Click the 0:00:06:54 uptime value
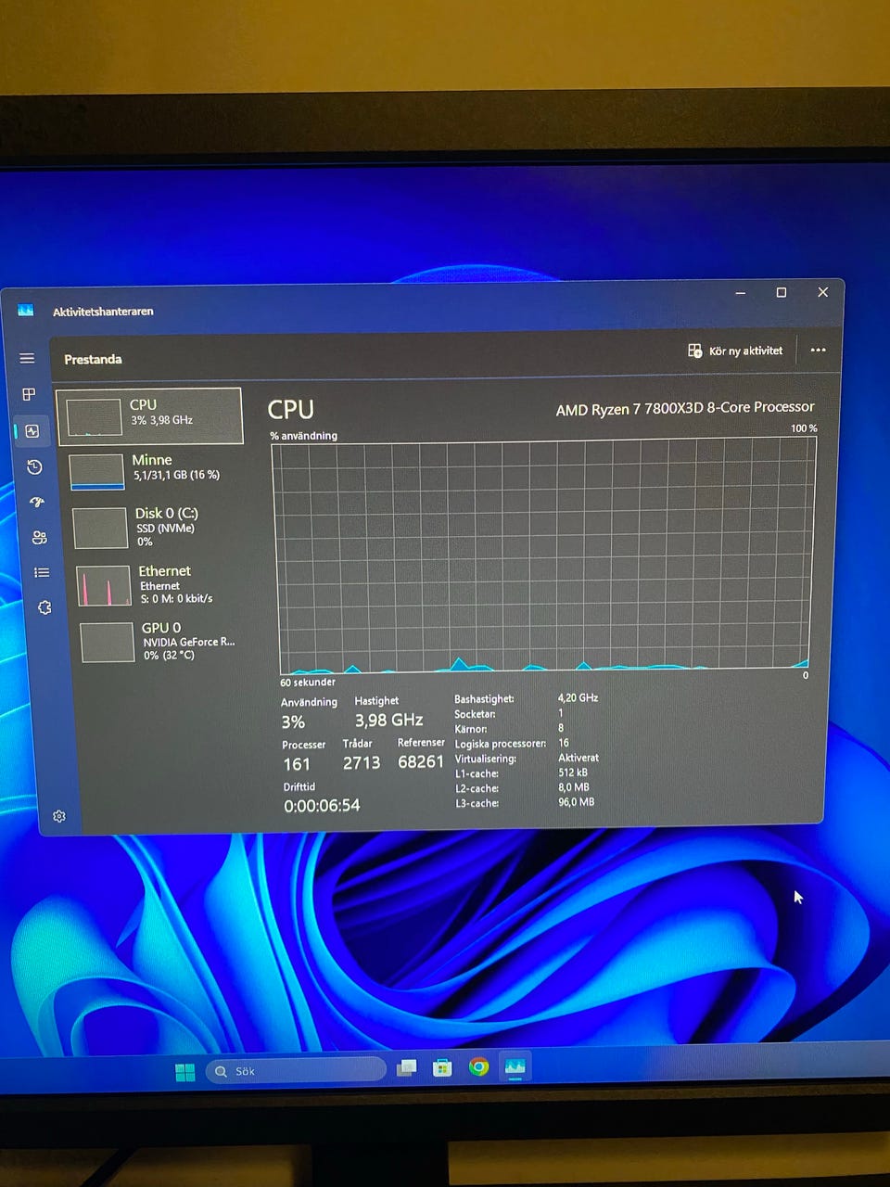Viewport: 890px width, 1187px height. (322, 806)
